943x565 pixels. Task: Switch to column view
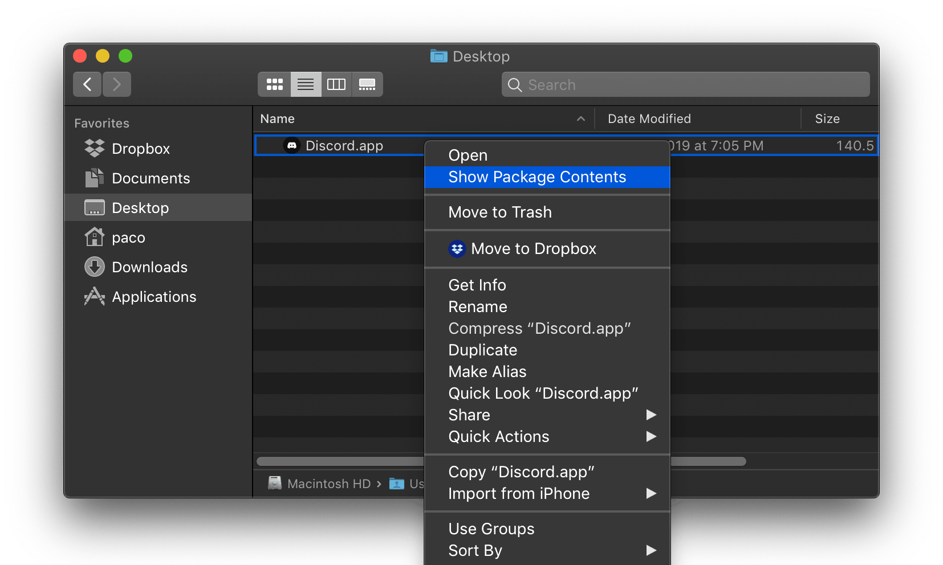point(336,84)
